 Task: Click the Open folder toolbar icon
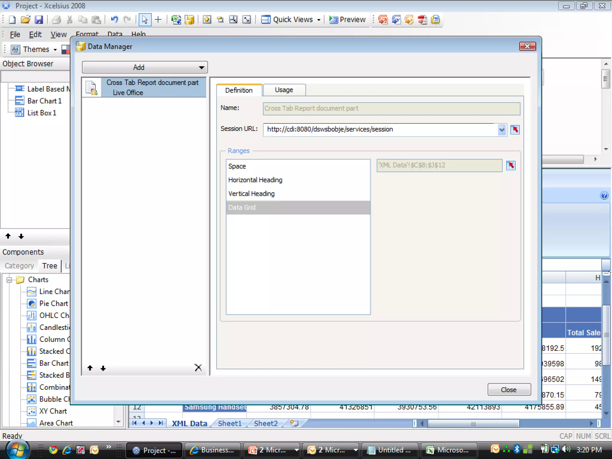[x=25, y=20]
